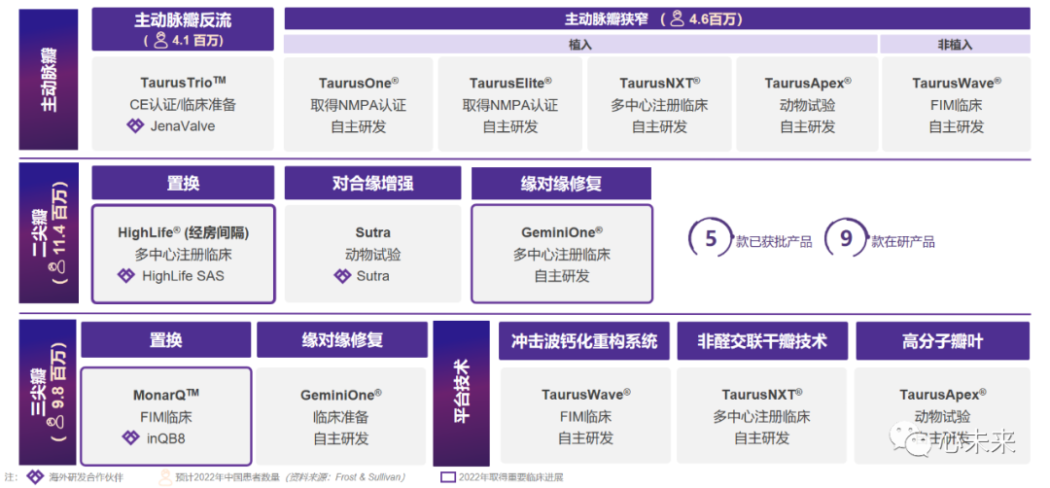Open the TaurusTrio product card
This screenshot has height=488, width=1050.
pyautogui.click(x=183, y=104)
